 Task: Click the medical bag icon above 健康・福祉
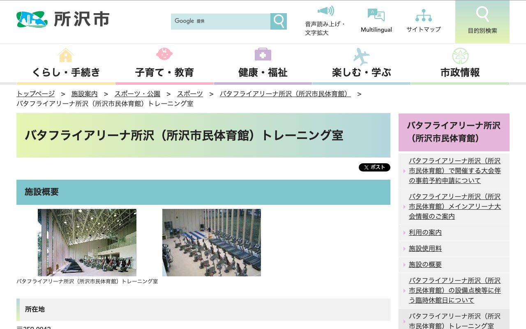pyautogui.click(x=263, y=54)
